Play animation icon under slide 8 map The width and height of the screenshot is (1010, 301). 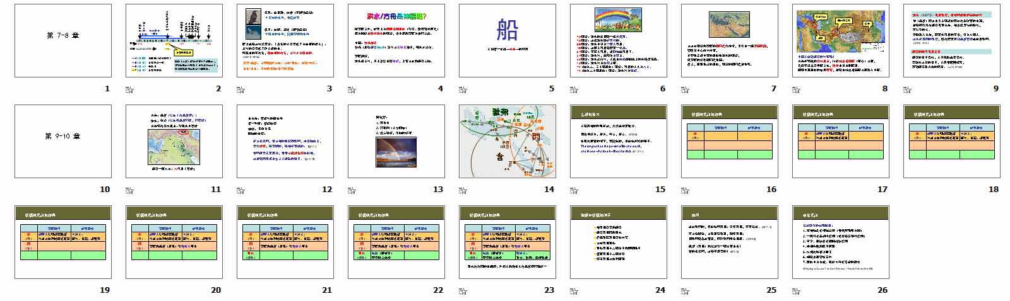point(797,89)
